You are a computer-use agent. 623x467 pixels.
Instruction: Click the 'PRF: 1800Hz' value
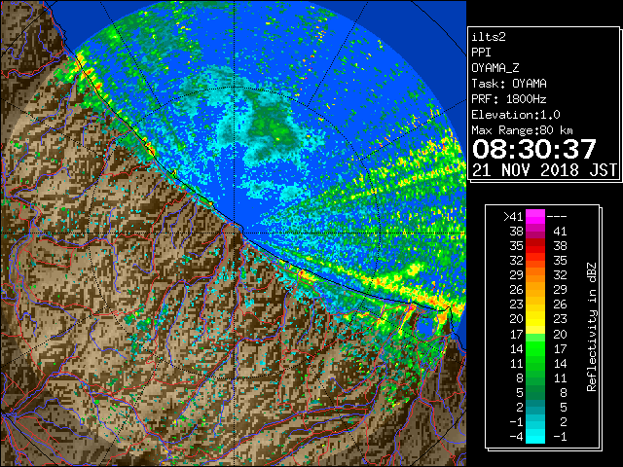(x=509, y=99)
